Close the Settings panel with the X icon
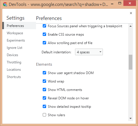 point(131,13)
